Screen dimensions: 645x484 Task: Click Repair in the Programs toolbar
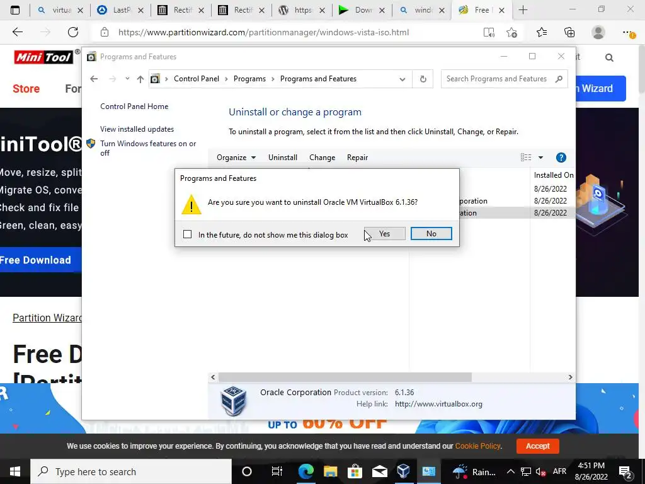pos(357,158)
